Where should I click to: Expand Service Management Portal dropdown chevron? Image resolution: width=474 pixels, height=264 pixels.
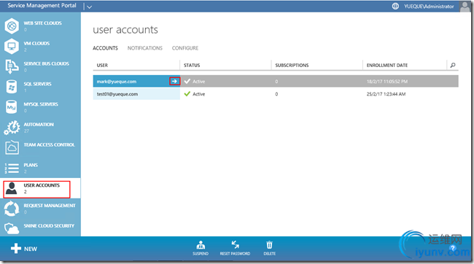(x=89, y=7)
